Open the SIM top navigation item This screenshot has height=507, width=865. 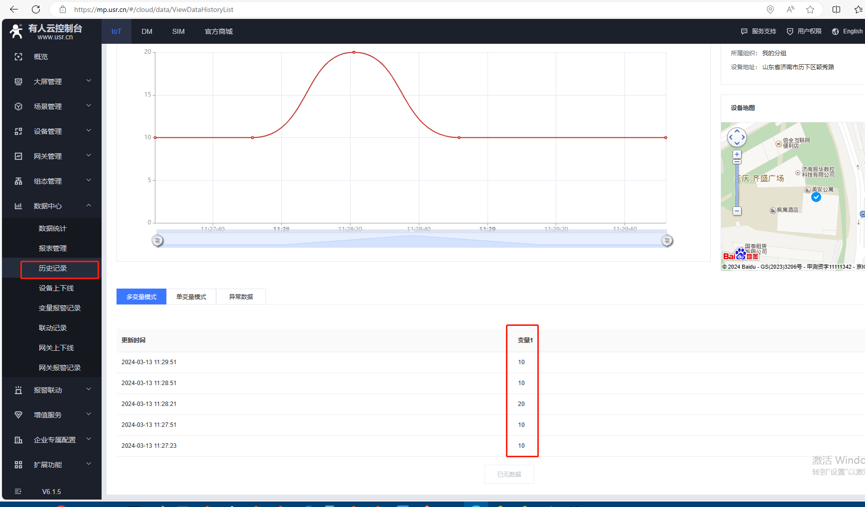click(x=178, y=31)
